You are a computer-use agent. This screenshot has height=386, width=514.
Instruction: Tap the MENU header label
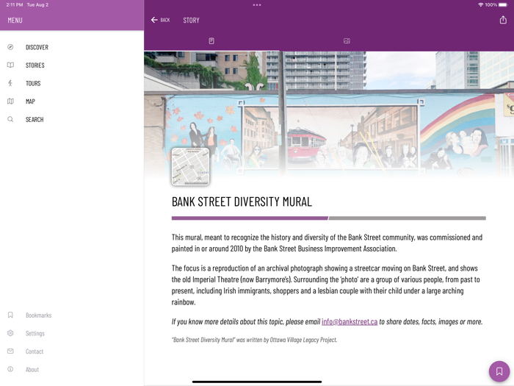point(15,21)
